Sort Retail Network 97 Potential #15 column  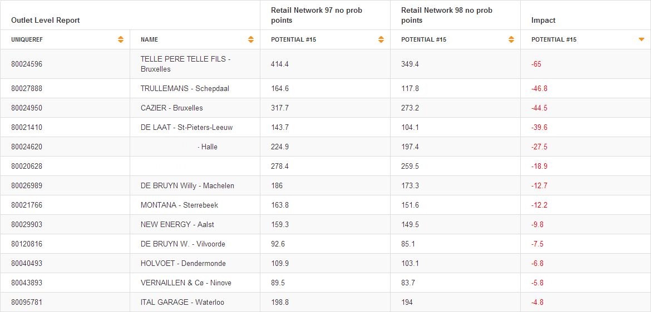[x=381, y=39]
